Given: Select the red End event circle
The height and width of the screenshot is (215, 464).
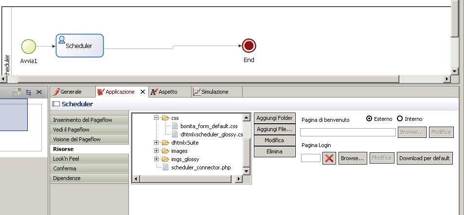Looking at the screenshot, I should click(x=249, y=46).
